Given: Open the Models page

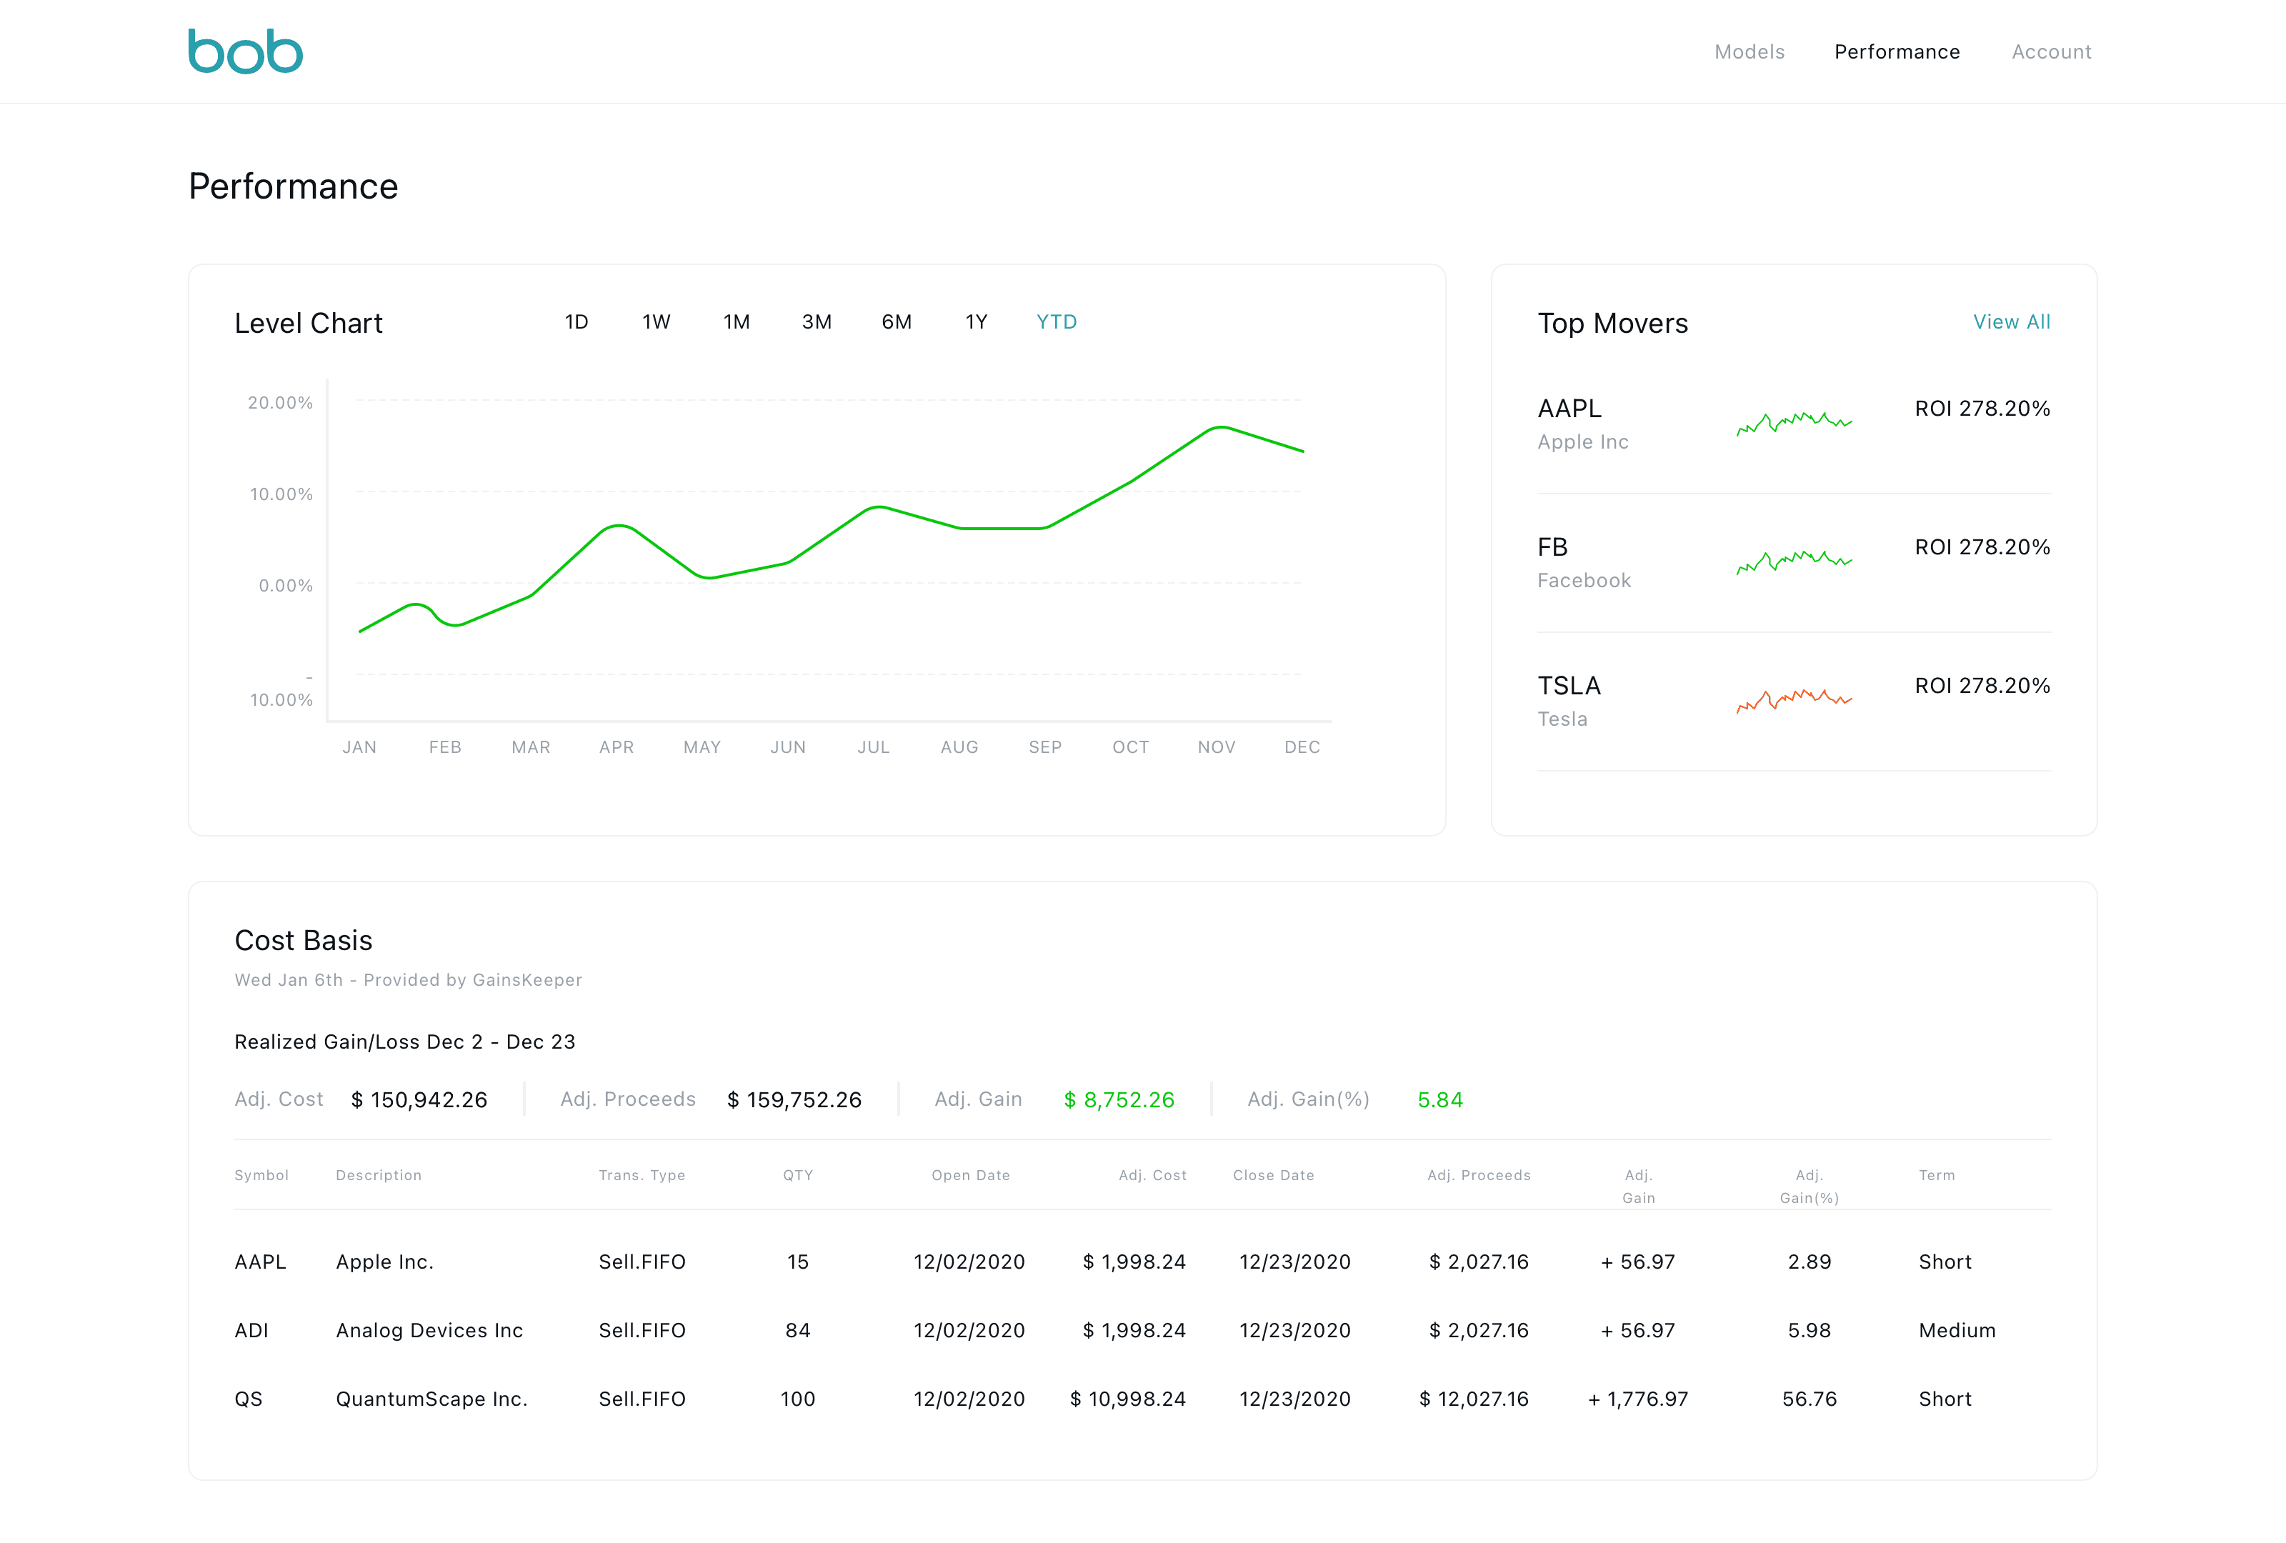Looking at the screenshot, I should [x=1749, y=52].
